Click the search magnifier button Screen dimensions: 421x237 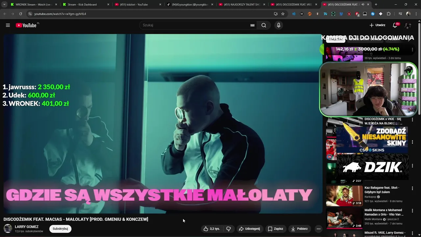coord(264,25)
